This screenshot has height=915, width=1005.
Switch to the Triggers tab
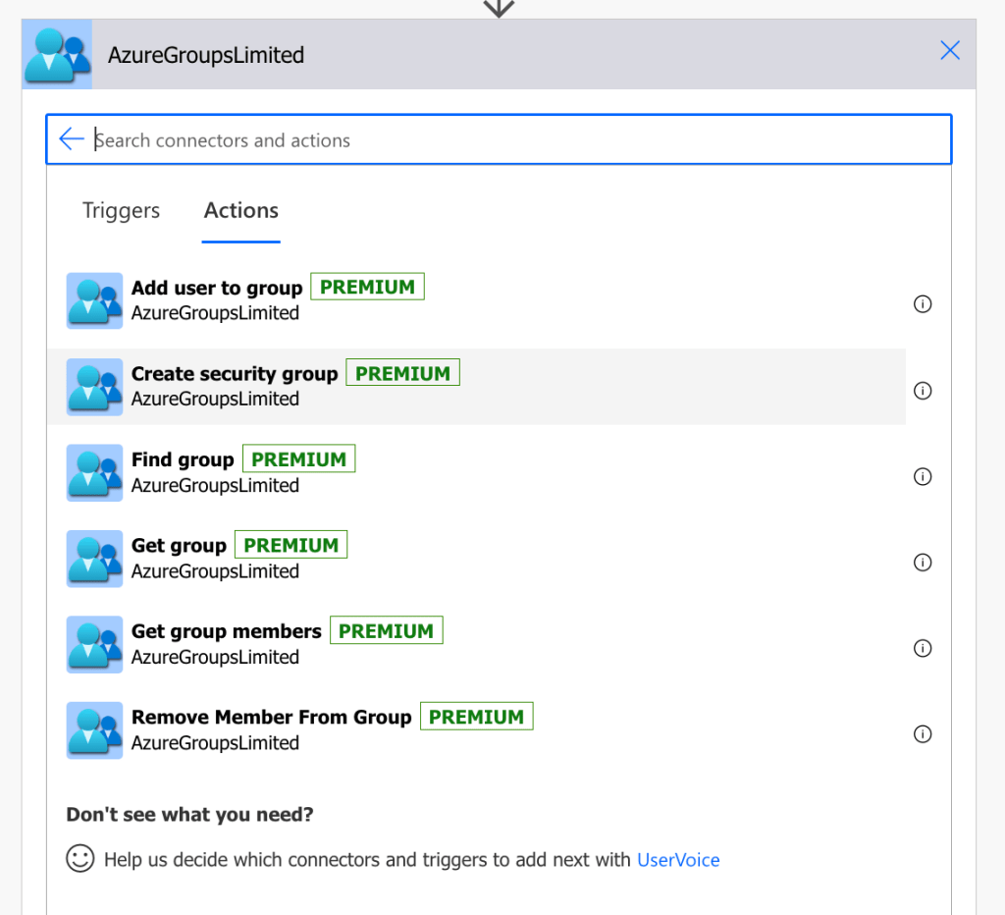pos(121,211)
